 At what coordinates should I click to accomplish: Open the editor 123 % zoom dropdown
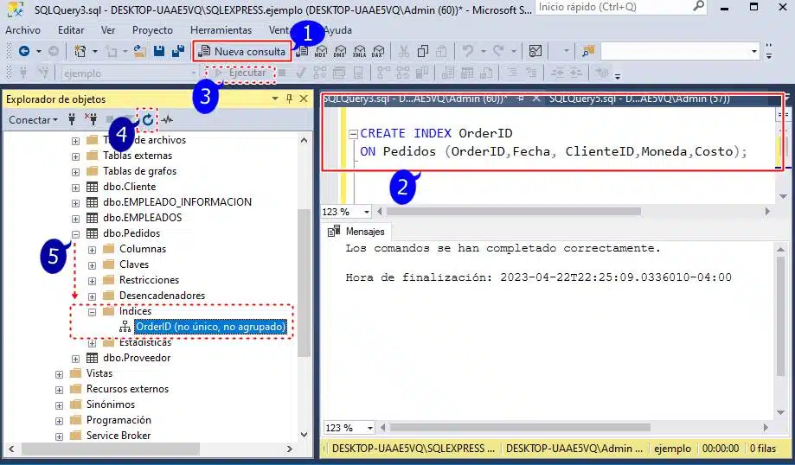(367, 211)
